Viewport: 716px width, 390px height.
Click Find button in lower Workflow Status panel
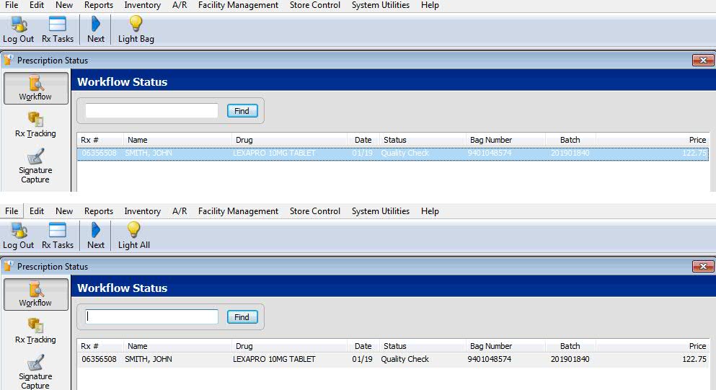(242, 317)
